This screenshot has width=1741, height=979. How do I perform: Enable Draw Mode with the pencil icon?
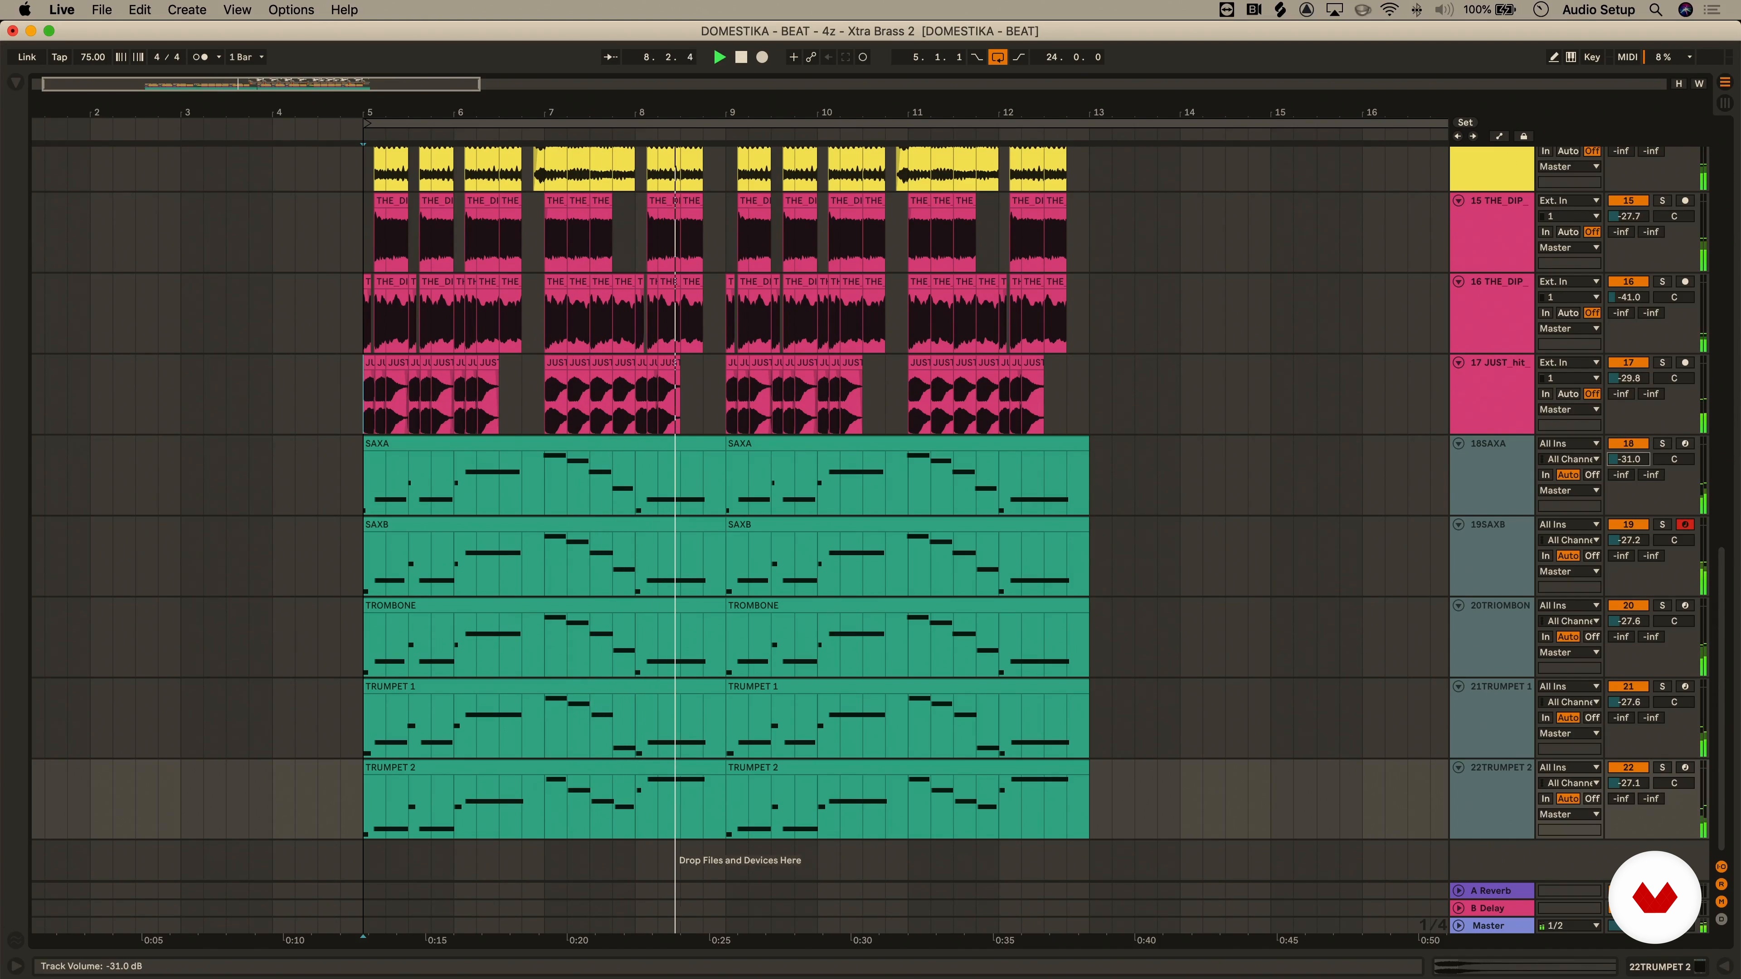pyautogui.click(x=1554, y=58)
